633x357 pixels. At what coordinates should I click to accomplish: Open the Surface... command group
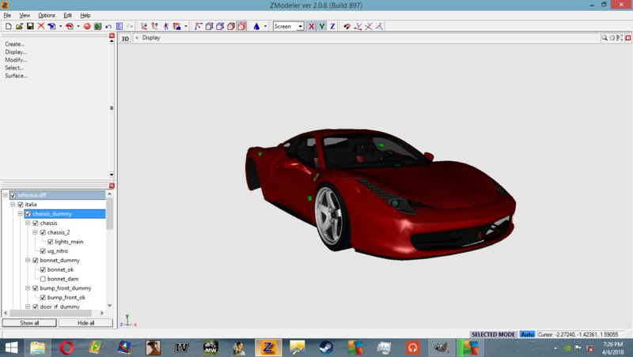[16, 75]
